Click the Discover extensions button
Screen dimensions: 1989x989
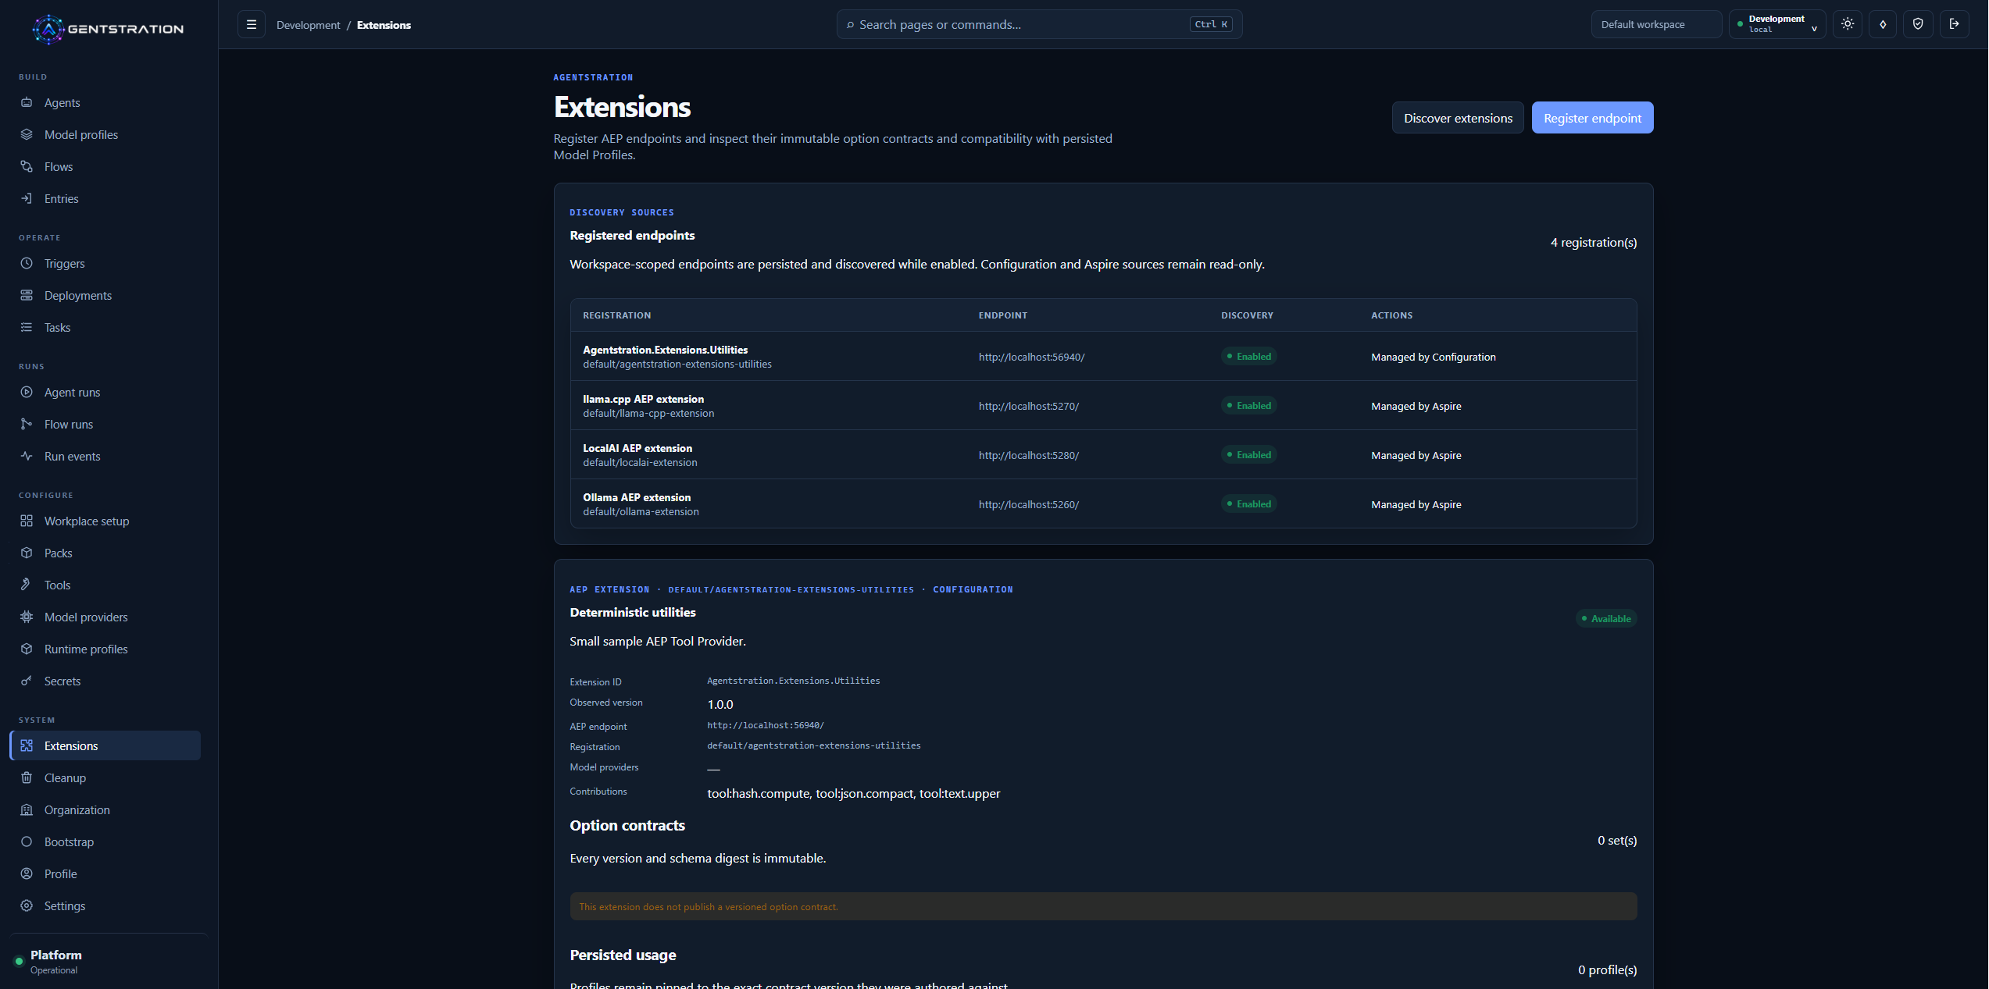(1458, 118)
